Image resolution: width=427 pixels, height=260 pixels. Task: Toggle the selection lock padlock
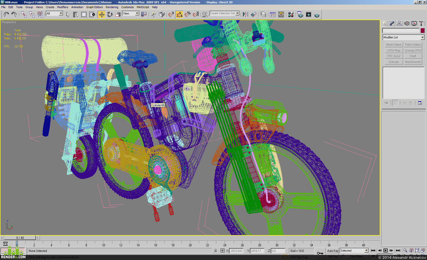pyautogui.click(x=216, y=251)
